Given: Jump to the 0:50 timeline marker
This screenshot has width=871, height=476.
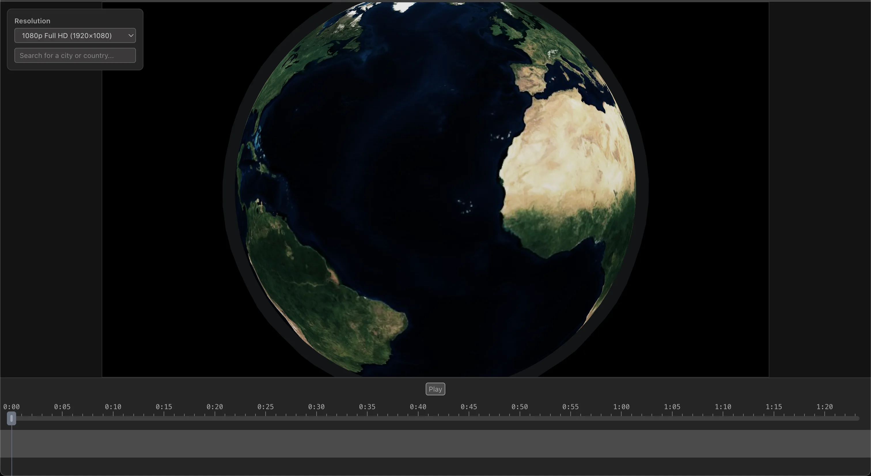Looking at the screenshot, I should 520,407.
